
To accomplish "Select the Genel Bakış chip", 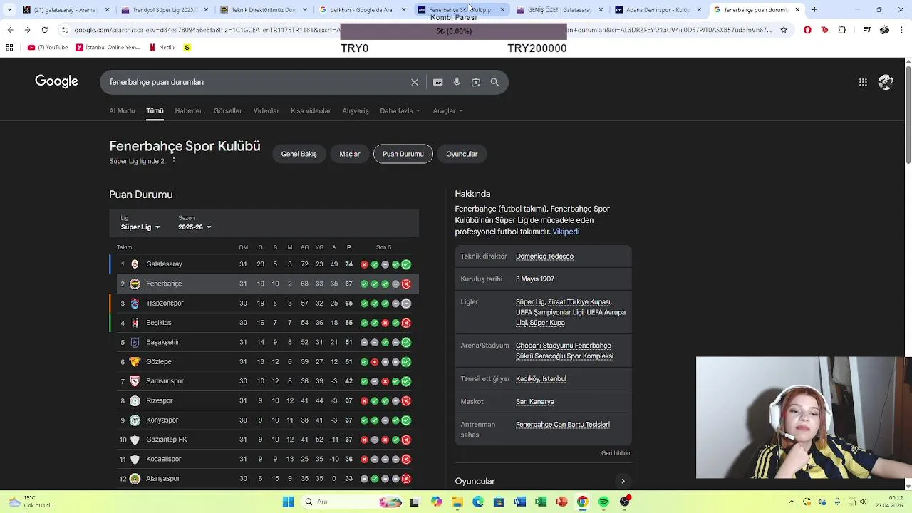I will pyautogui.click(x=299, y=154).
